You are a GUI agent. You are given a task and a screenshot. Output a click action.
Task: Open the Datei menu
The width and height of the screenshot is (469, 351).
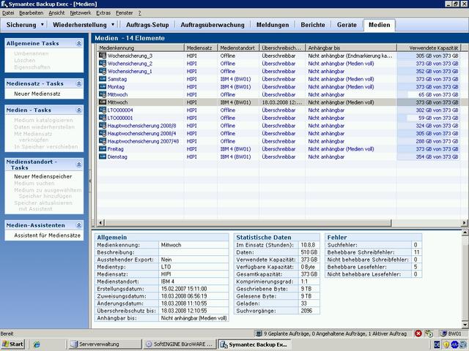[x=8, y=13]
